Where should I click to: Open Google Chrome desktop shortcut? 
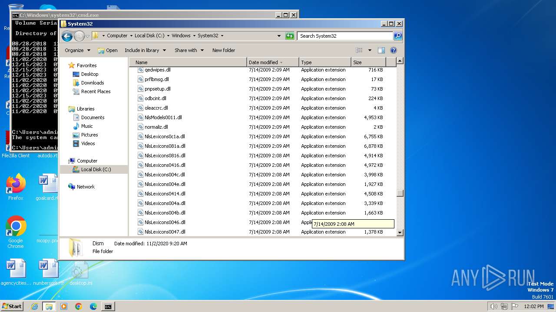[16, 232]
